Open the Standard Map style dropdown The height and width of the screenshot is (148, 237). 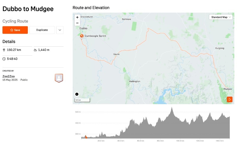[x=221, y=17]
